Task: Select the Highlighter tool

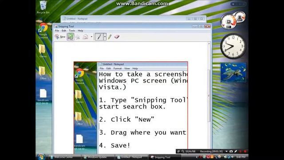Action: [110, 37]
